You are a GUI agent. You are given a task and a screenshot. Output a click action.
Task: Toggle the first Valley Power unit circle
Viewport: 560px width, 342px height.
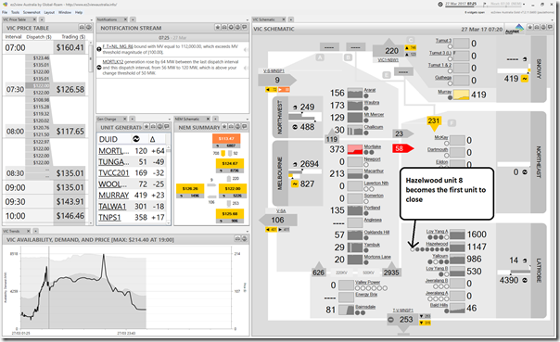pyautogui.click(x=358, y=287)
